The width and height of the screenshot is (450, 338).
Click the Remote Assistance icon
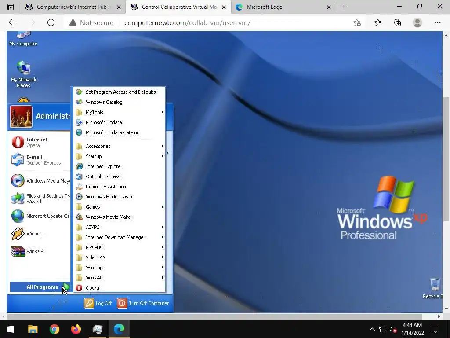coord(79,187)
